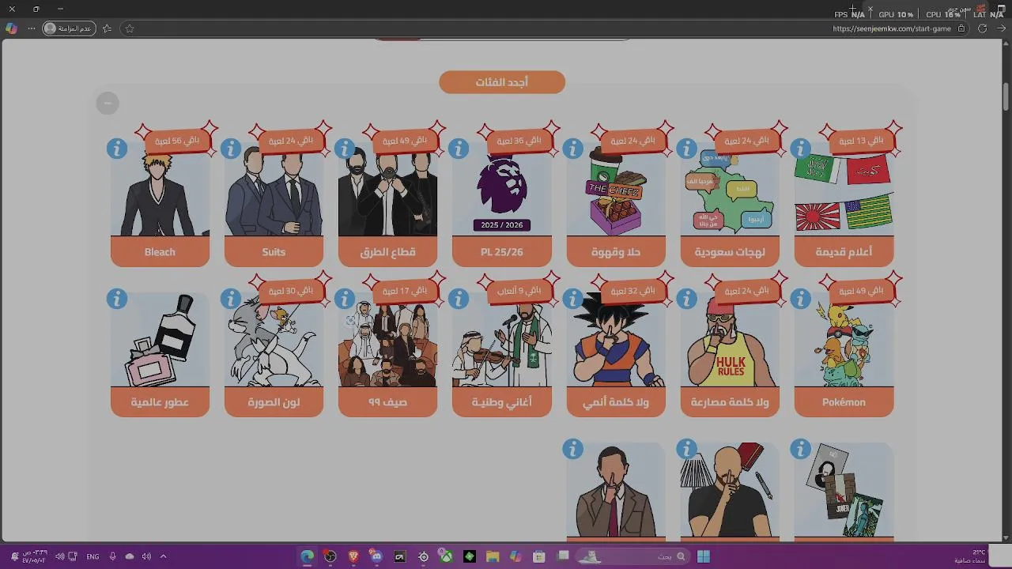Collapse section with round minus button

coord(108,103)
